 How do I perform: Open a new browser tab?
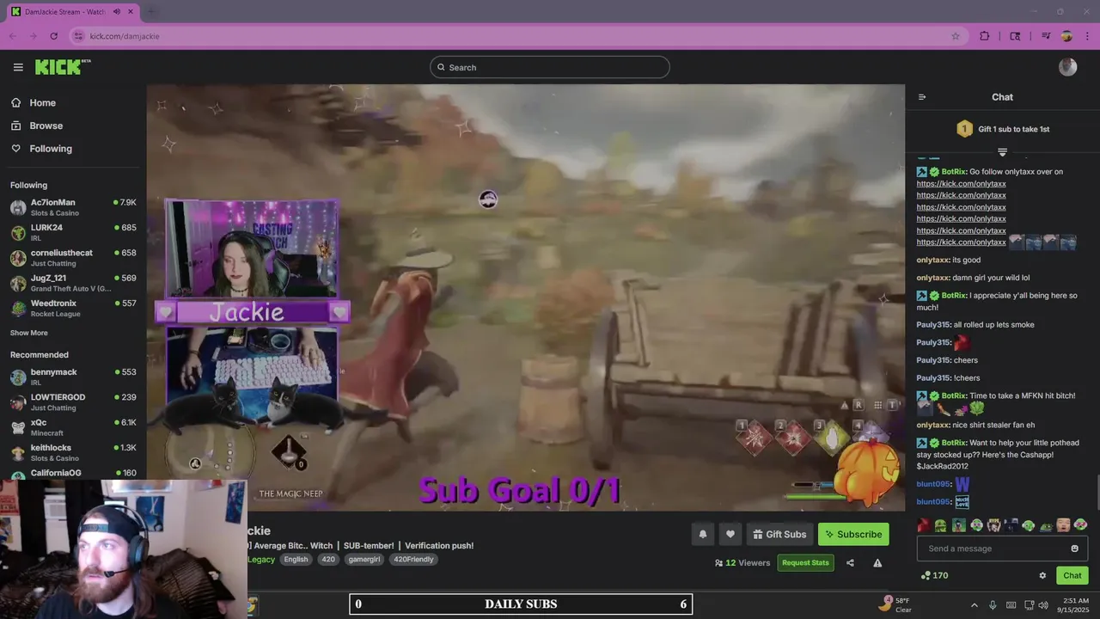pyautogui.click(x=151, y=12)
